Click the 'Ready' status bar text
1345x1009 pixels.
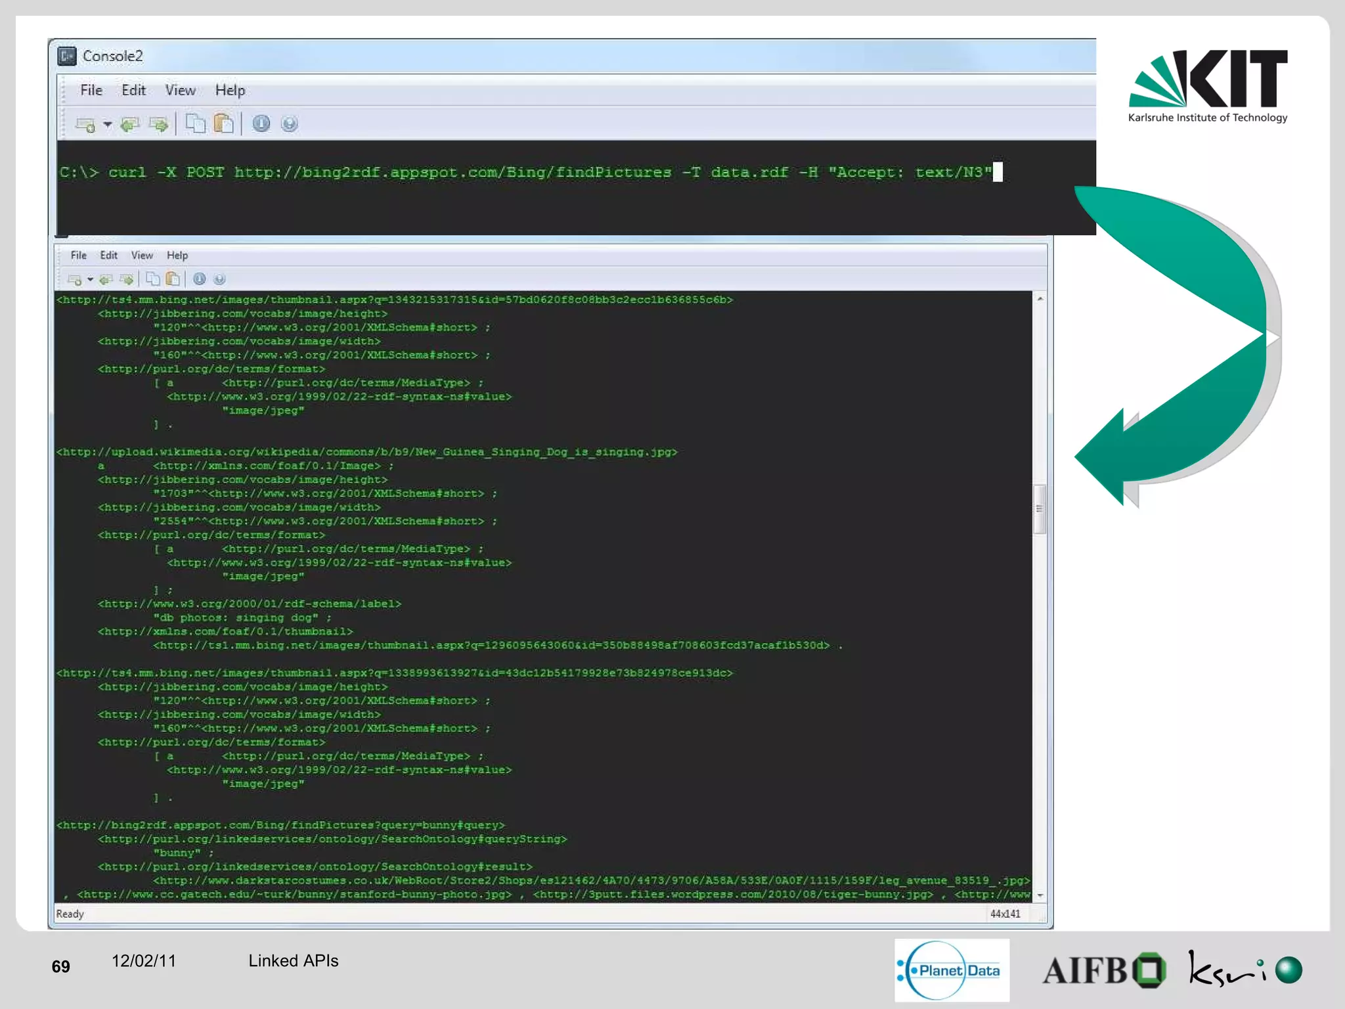(70, 914)
